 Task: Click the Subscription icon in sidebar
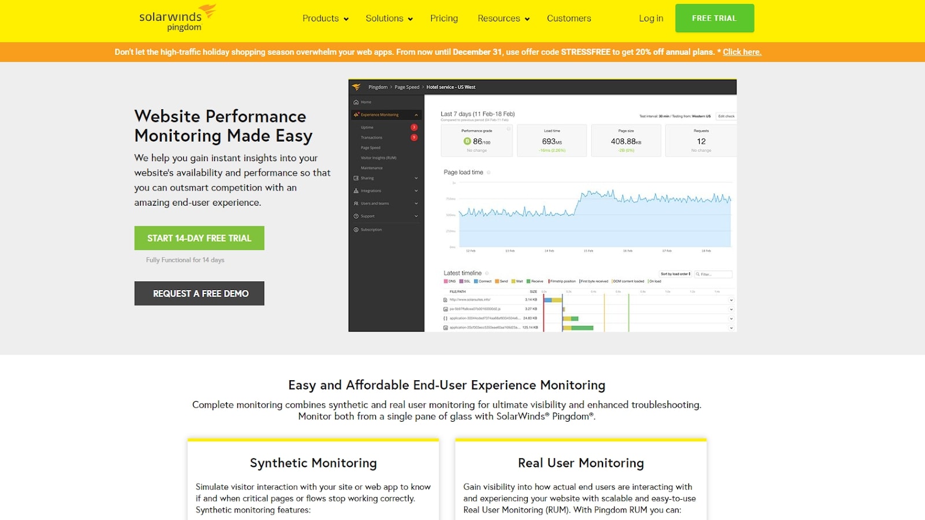[x=356, y=230]
